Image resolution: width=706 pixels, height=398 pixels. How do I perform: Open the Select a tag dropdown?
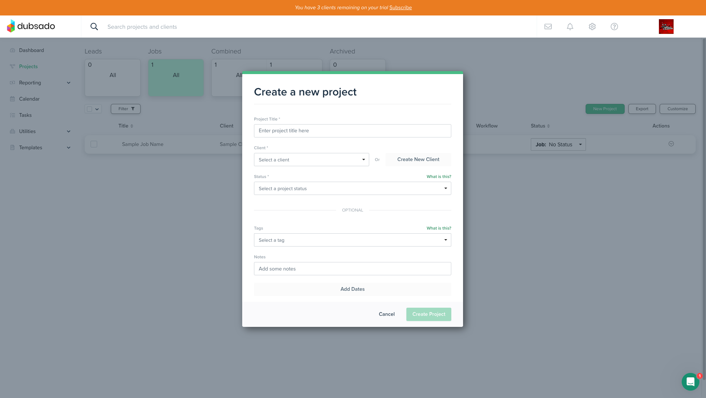coord(352,240)
